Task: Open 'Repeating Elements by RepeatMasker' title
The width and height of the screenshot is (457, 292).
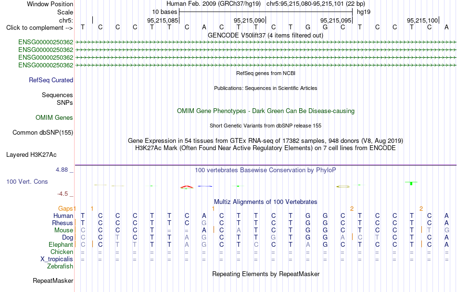Action: [266, 274]
